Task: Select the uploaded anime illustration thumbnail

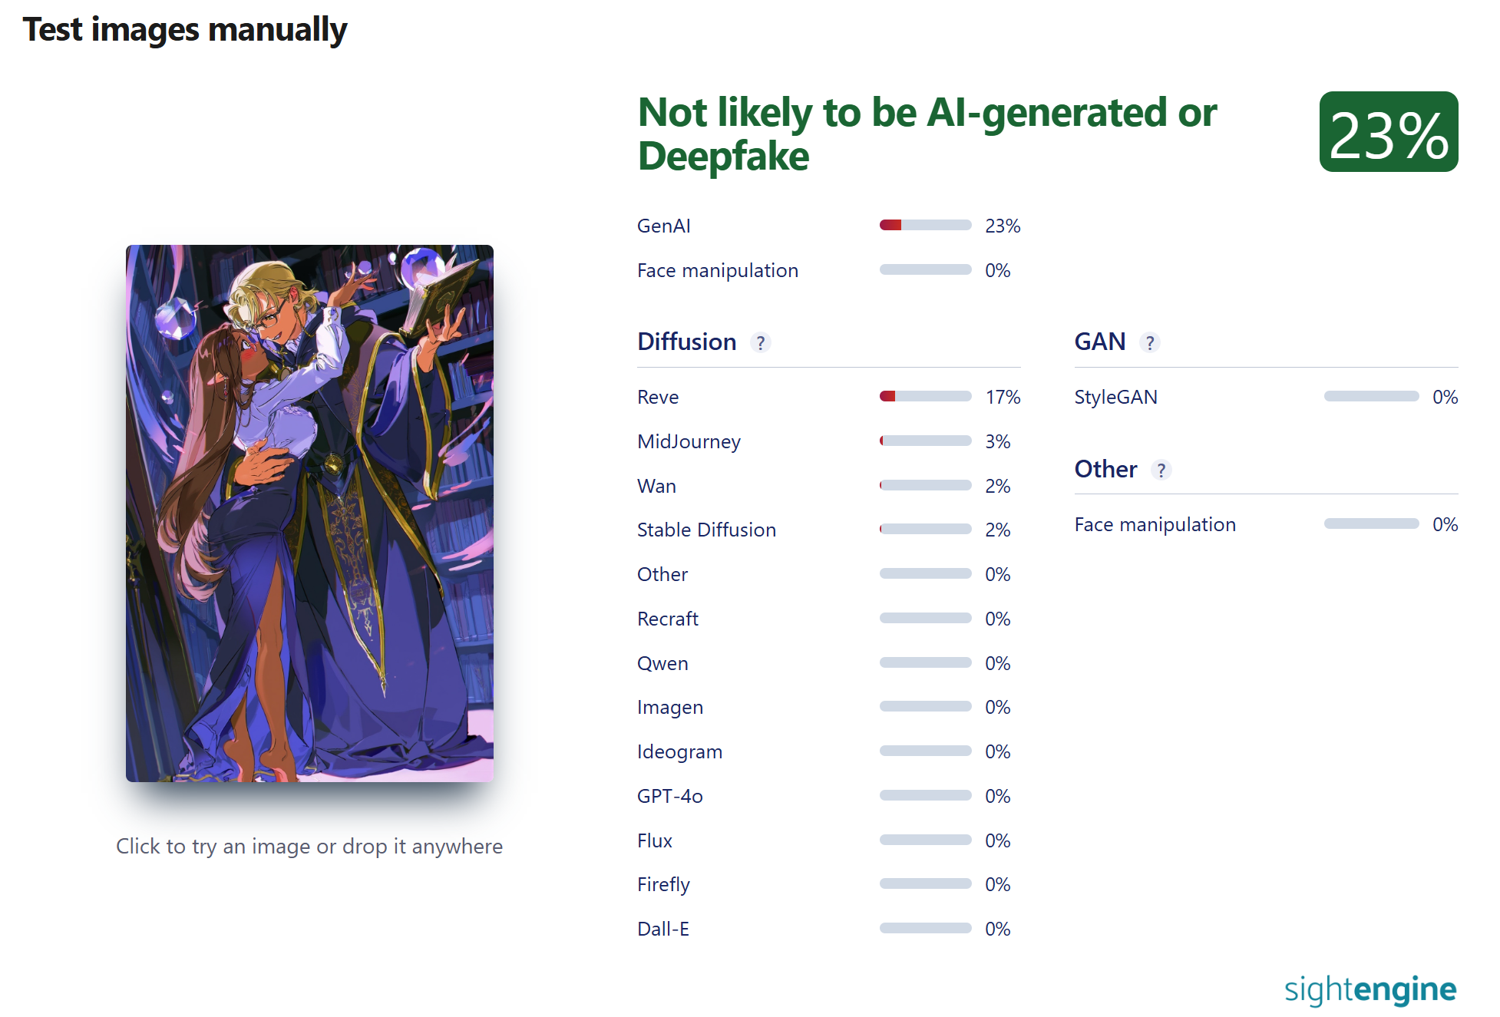Action: tap(309, 513)
